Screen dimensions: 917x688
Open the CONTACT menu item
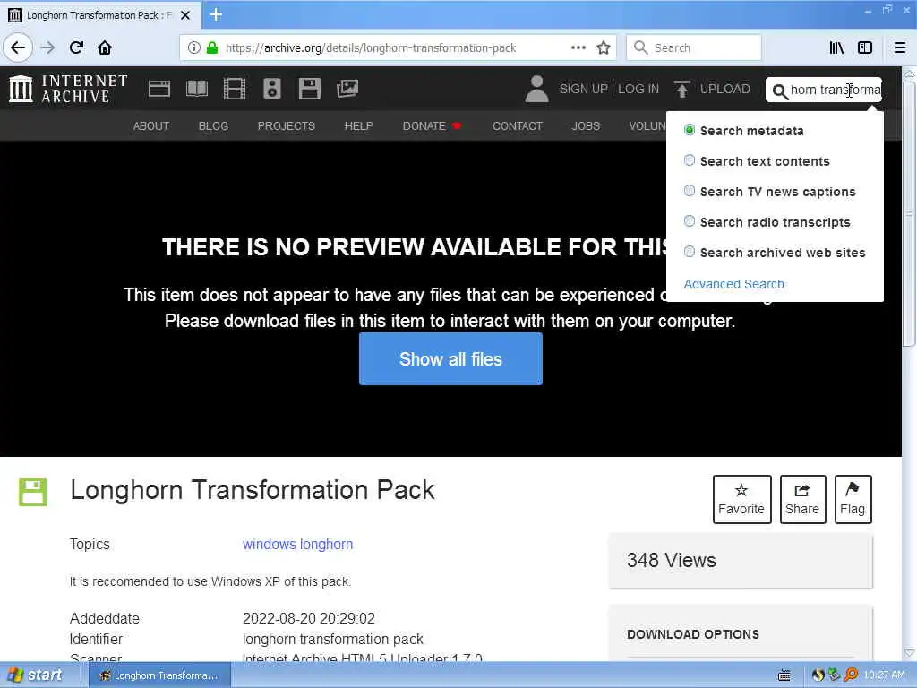pyautogui.click(x=518, y=125)
